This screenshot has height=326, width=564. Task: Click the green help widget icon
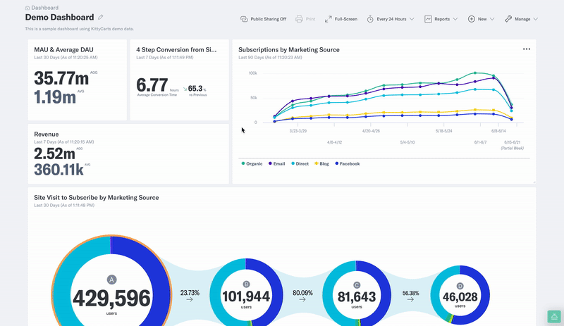(x=554, y=317)
